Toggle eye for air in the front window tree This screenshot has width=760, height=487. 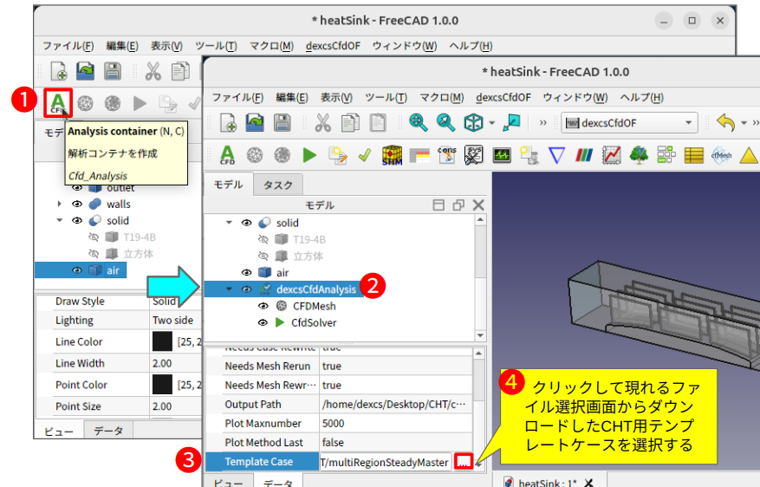[x=246, y=273]
